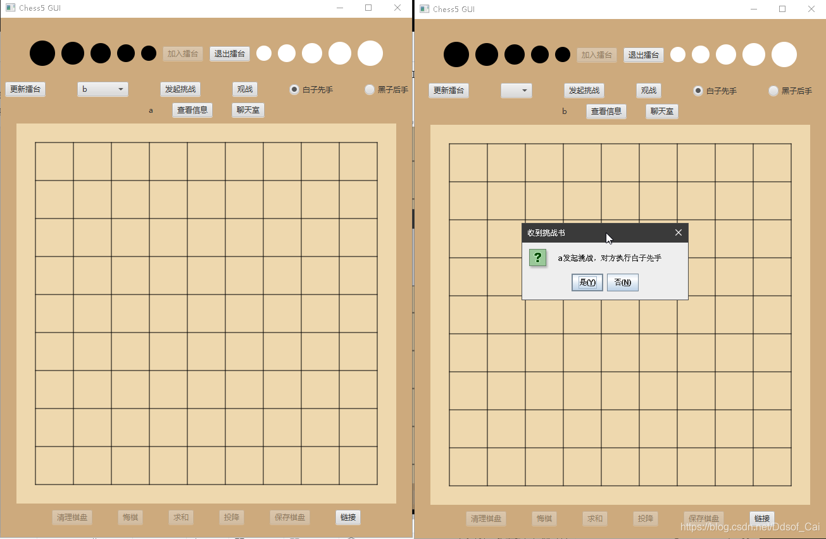Click 投降 in left window
The image size is (826, 539).
click(x=232, y=517)
